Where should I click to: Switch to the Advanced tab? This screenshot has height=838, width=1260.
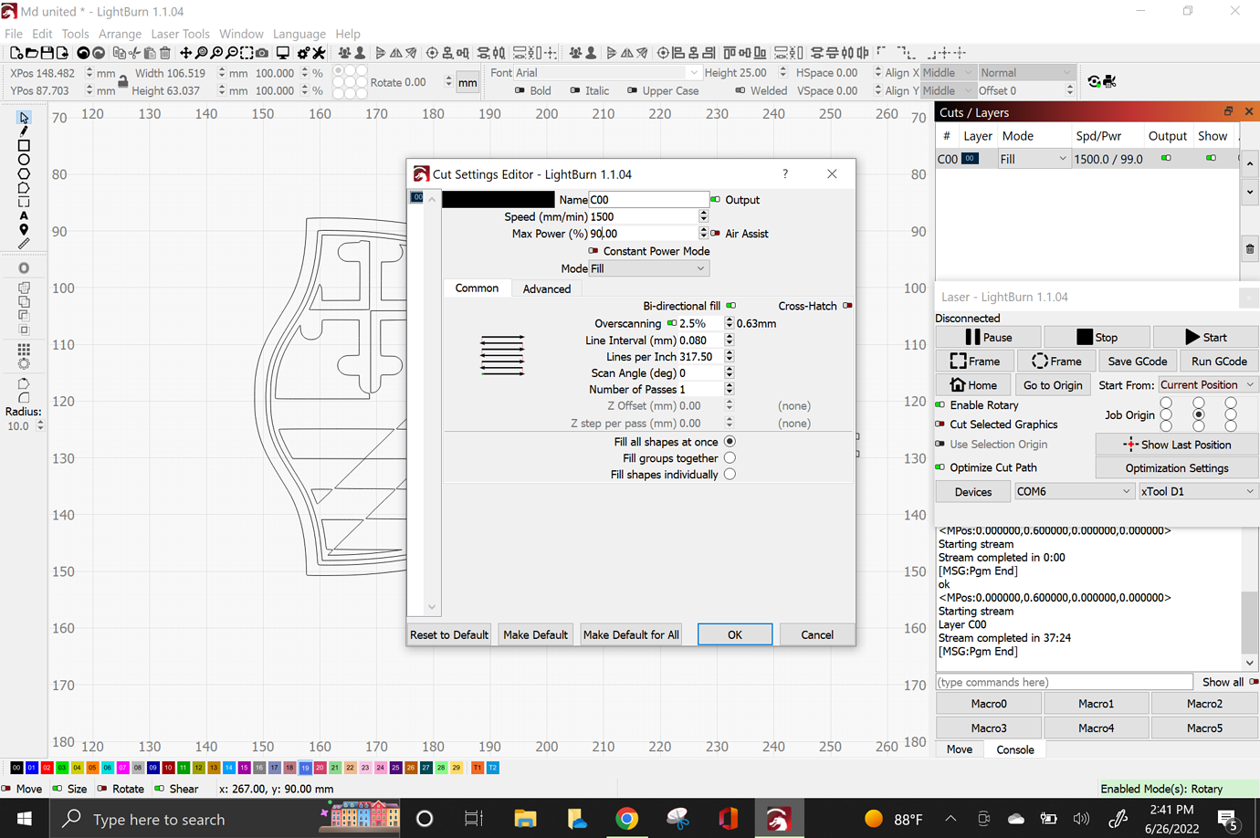click(x=546, y=288)
